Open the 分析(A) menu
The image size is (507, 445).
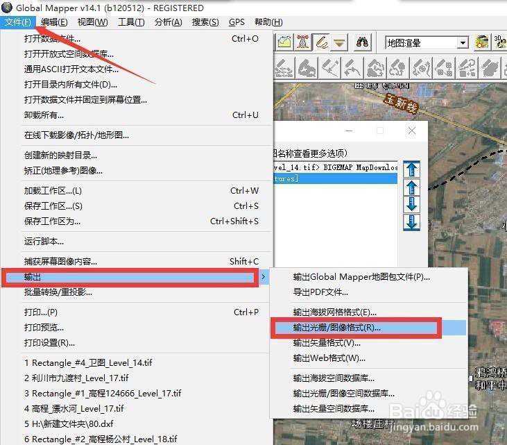(168, 22)
